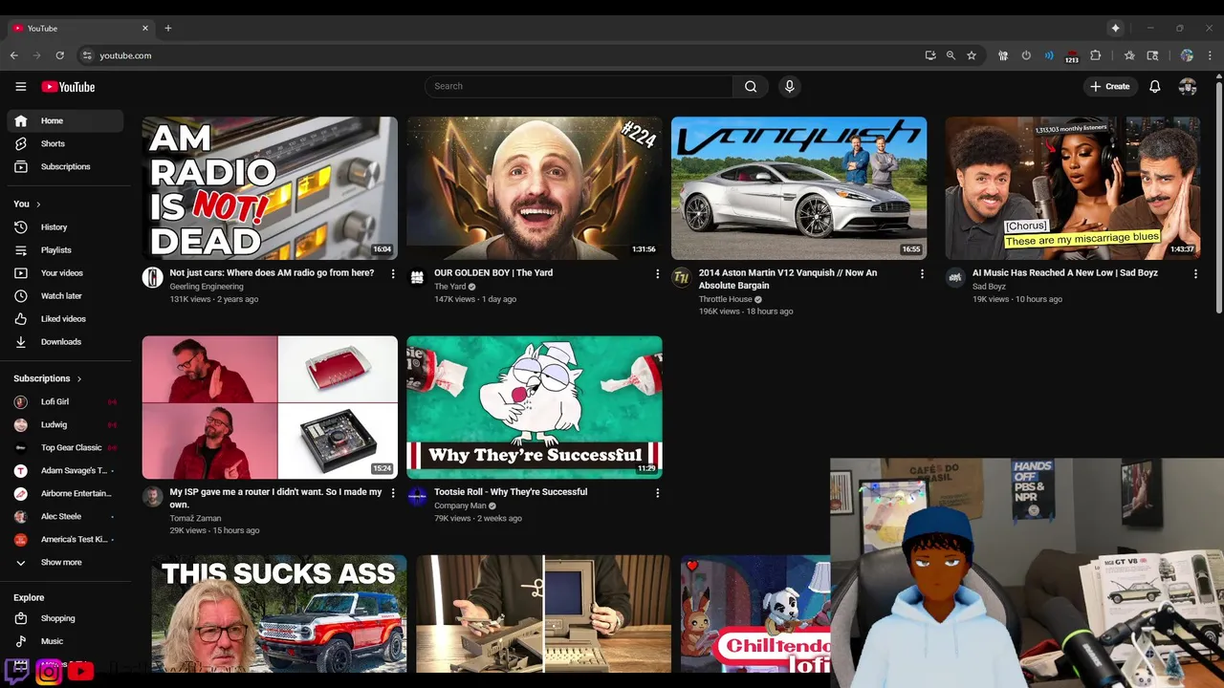Open Shorts in the sidebar
Screen dimensions: 1224x688
click(x=65, y=143)
